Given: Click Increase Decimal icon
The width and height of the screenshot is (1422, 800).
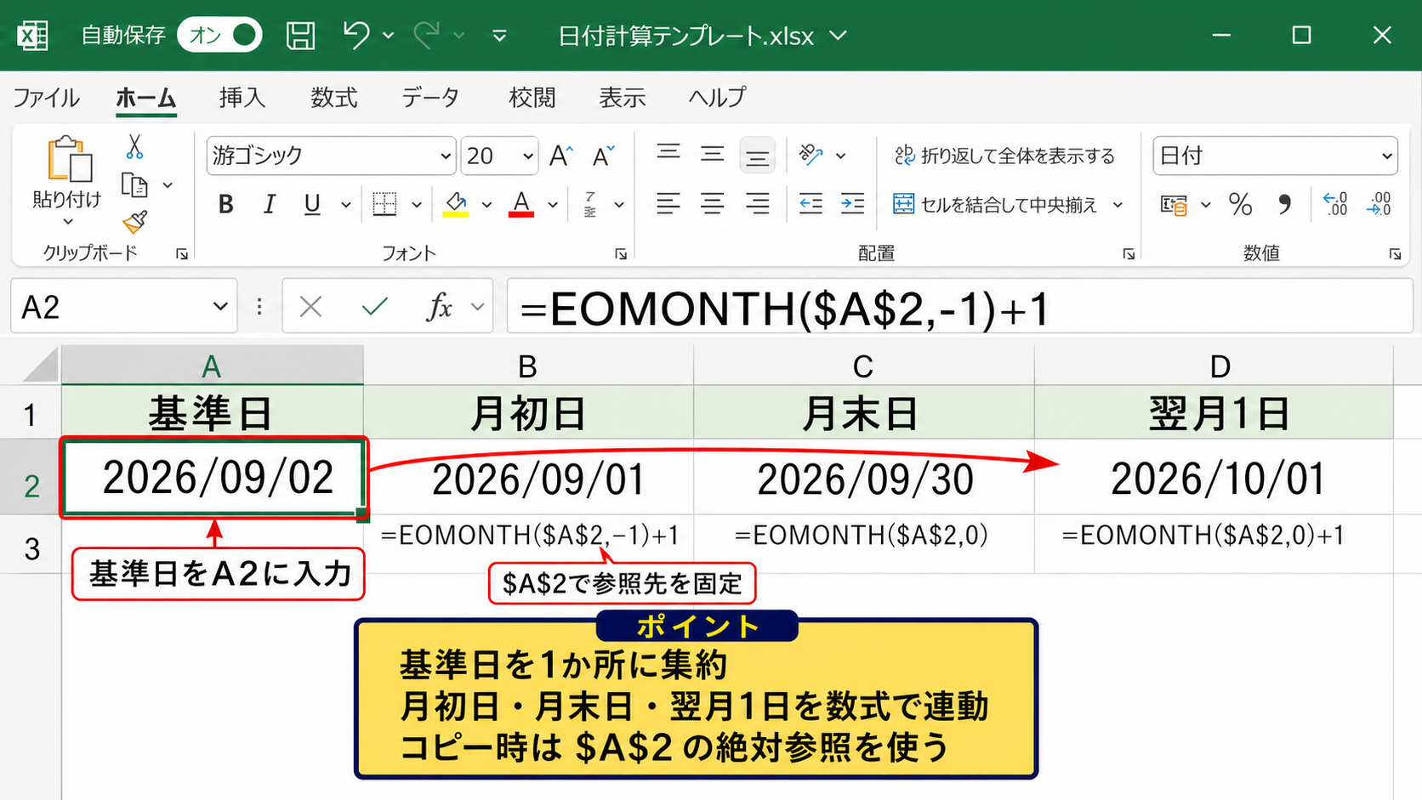Looking at the screenshot, I should (x=1336, y=205).
